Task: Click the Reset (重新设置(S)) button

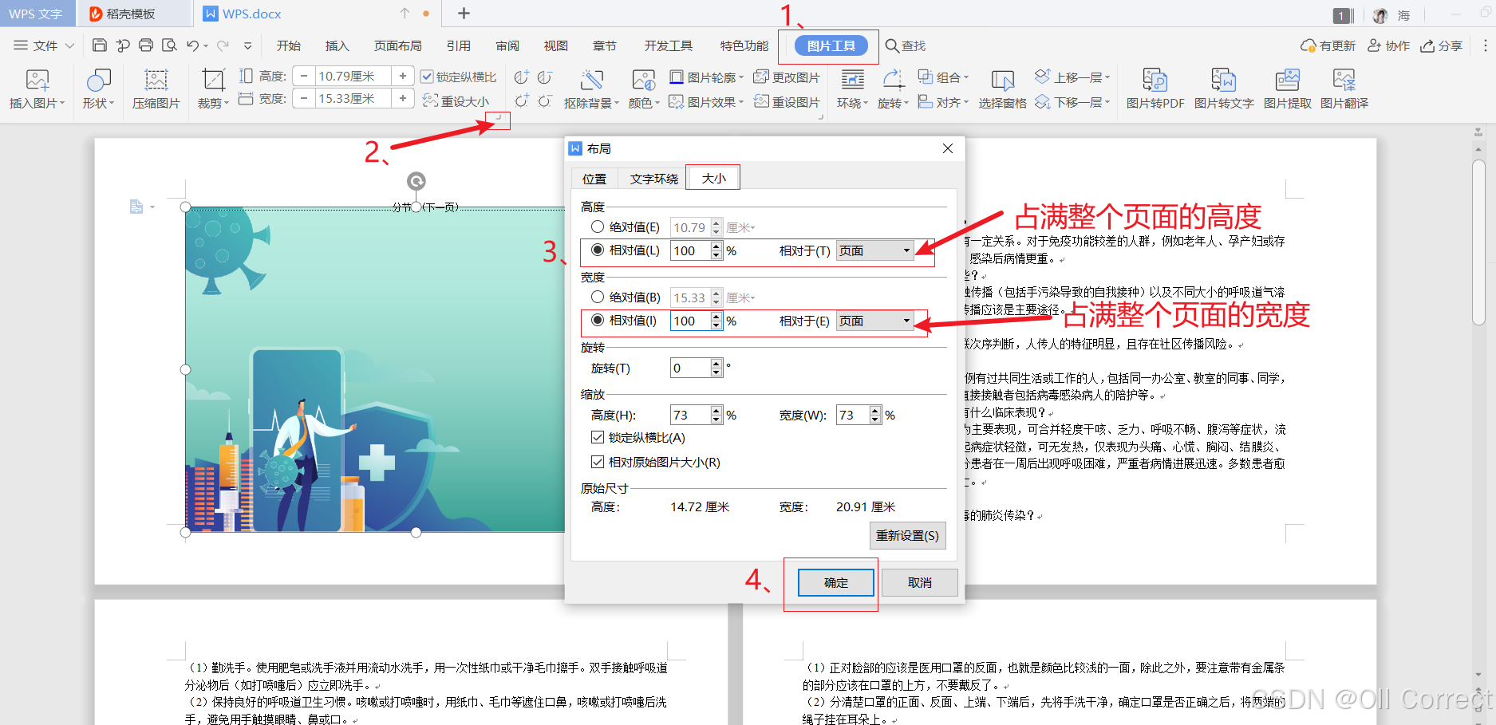Action: click(907, 535)
